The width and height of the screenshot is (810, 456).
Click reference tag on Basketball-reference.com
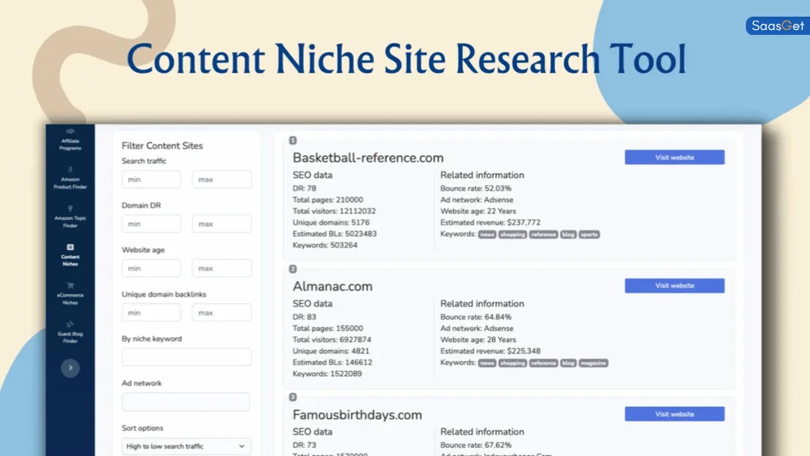click(543, 234)
